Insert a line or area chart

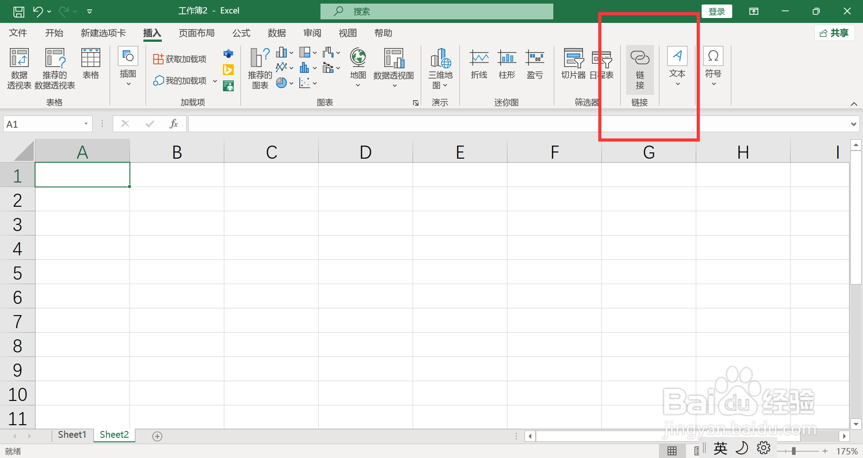pos(285,67)
